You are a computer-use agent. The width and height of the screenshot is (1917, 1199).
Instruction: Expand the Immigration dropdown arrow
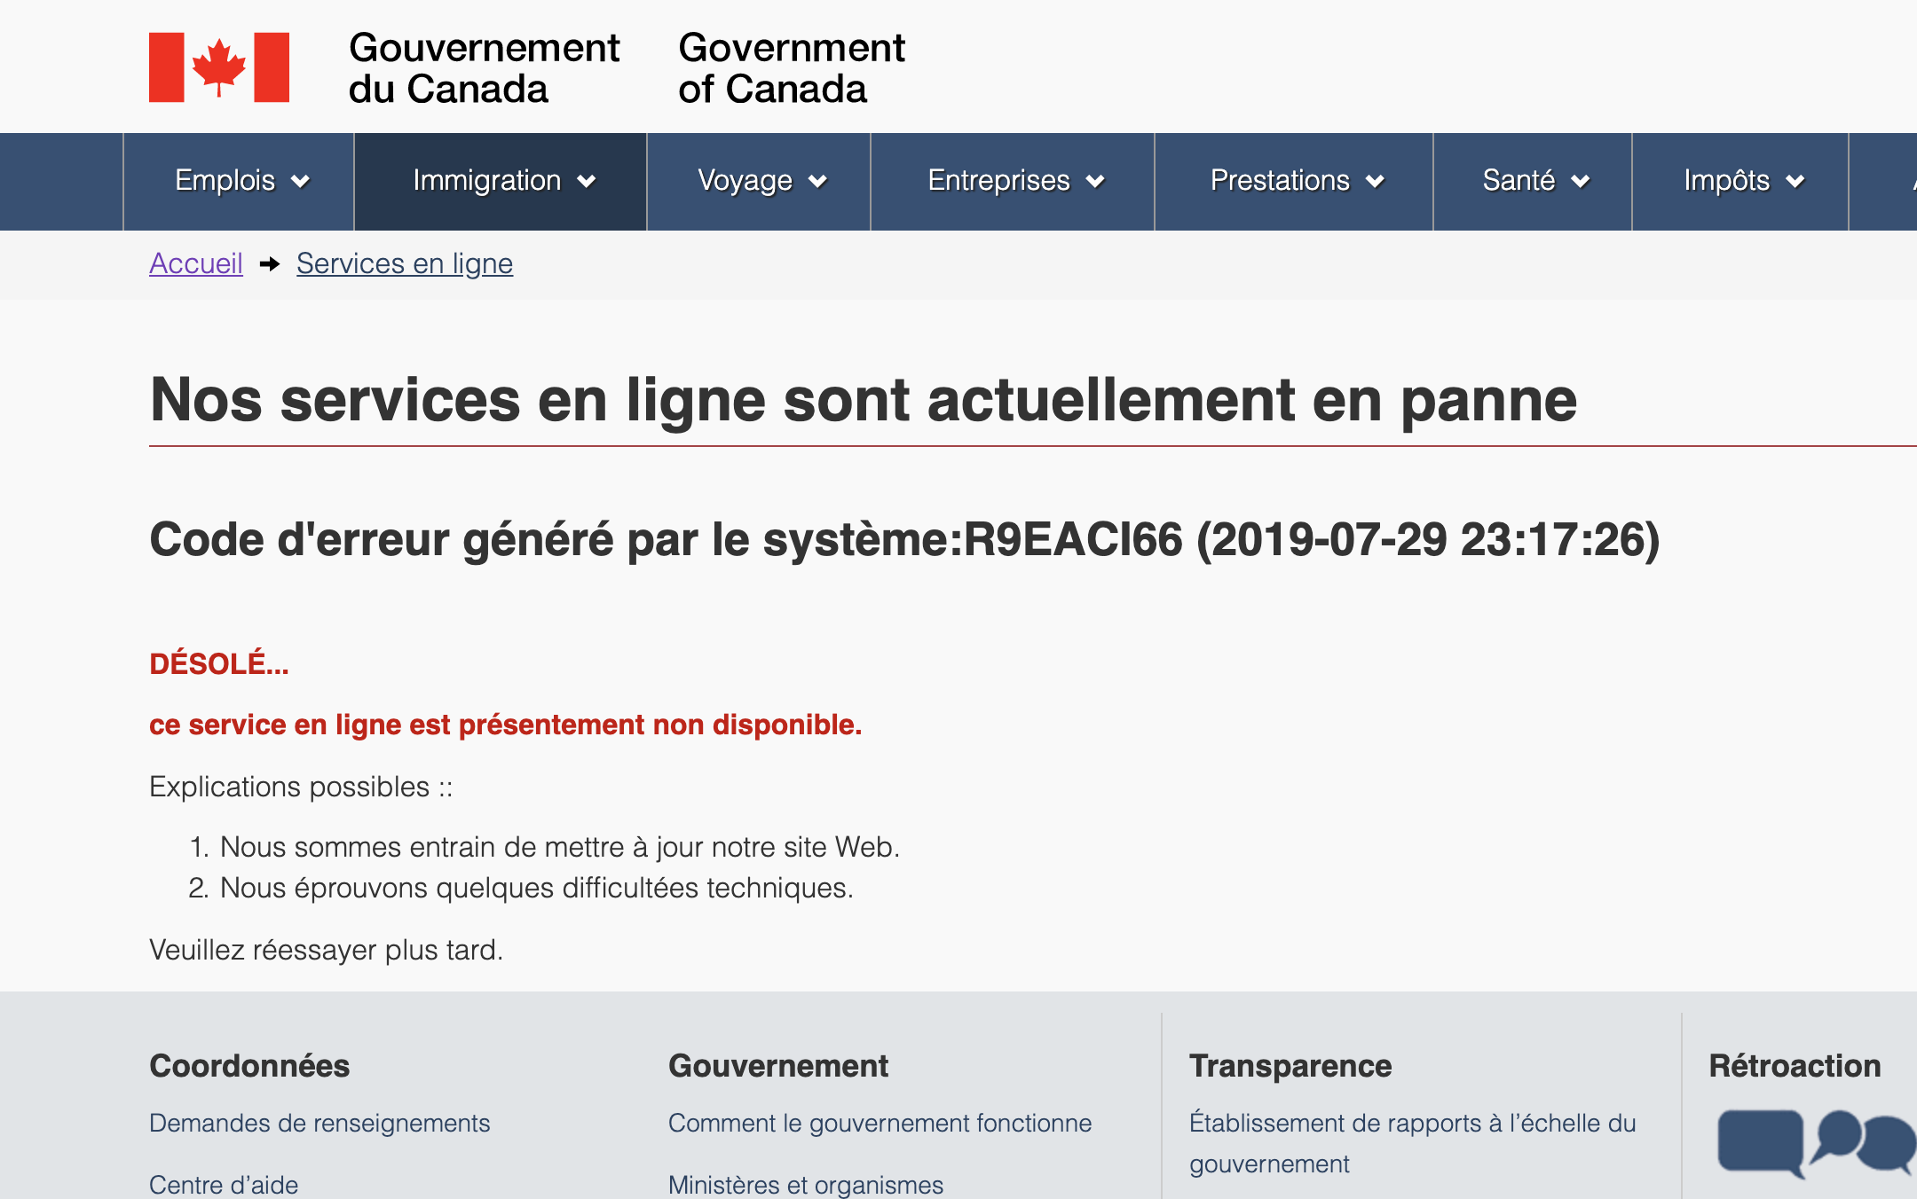[x=587, y=182]
